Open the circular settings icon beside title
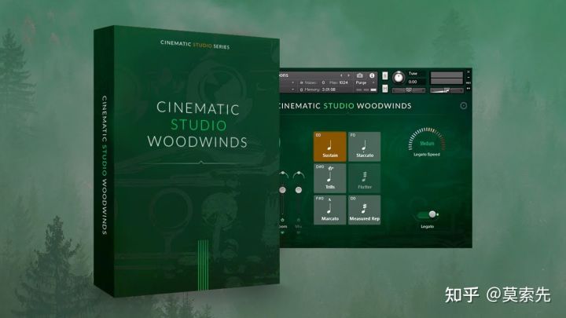This screenshot has width=566, height=318. [464, 106]
